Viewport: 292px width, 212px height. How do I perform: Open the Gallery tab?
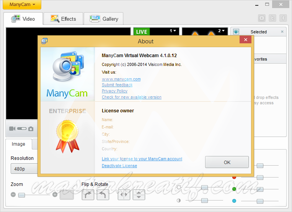tap(104, 19)
